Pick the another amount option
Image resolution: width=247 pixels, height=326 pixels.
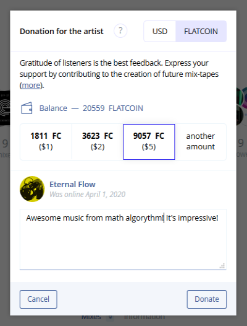pyautogui.click(x=201, y=142)
